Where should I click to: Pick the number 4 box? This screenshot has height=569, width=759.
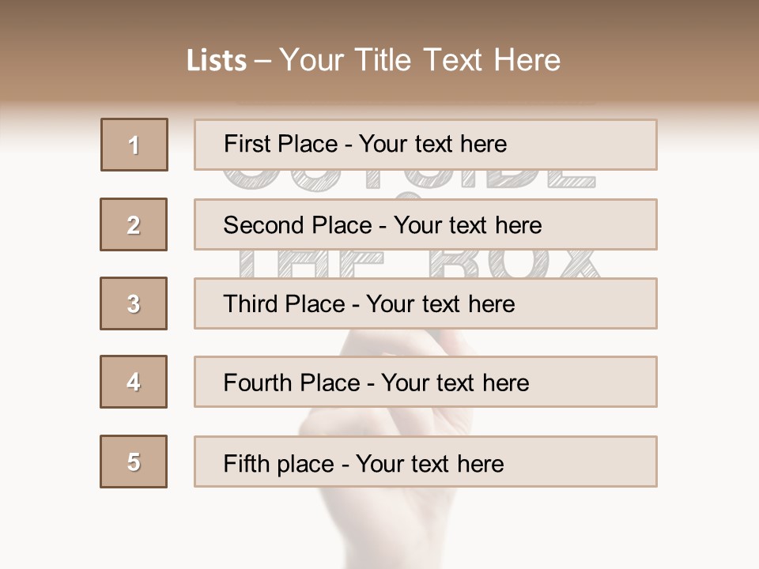click(x=134, y=382)
